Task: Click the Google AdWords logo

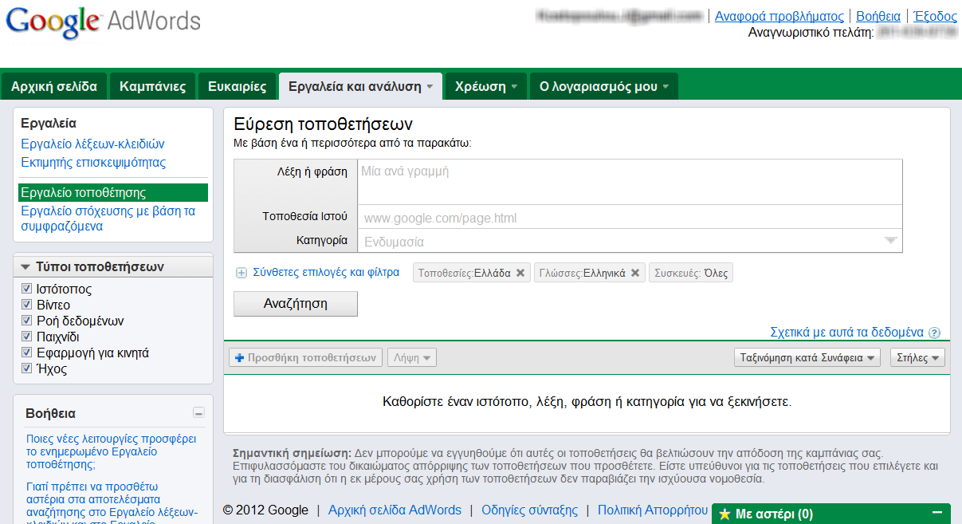Action: [104, 23]
